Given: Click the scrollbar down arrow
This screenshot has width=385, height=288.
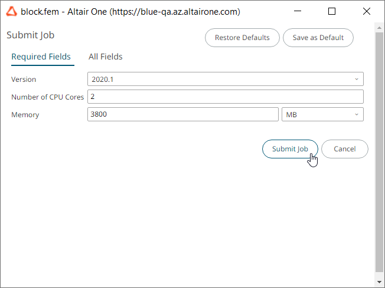Looking at the screenshot, I should [x=380, y=283].
